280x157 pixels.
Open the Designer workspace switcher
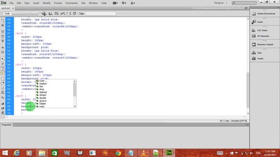pos(220,3)
